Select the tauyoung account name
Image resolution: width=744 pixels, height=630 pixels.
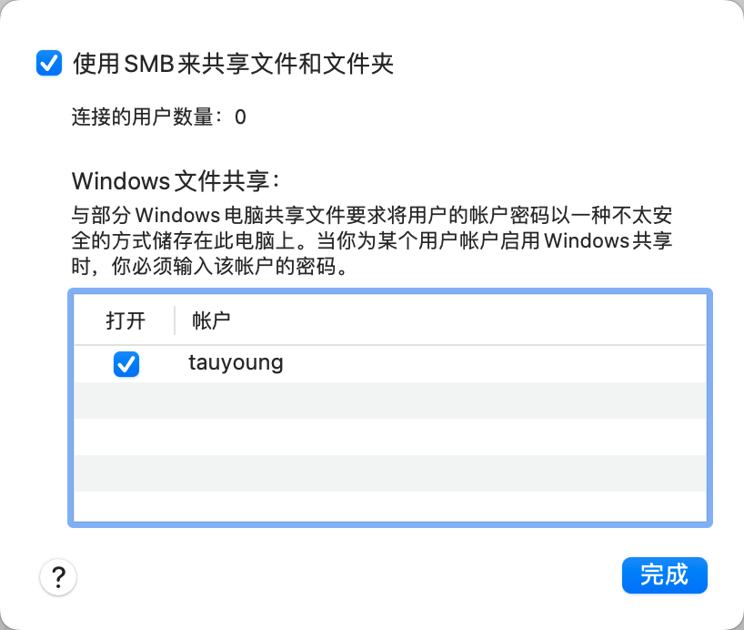click(236, 362)
